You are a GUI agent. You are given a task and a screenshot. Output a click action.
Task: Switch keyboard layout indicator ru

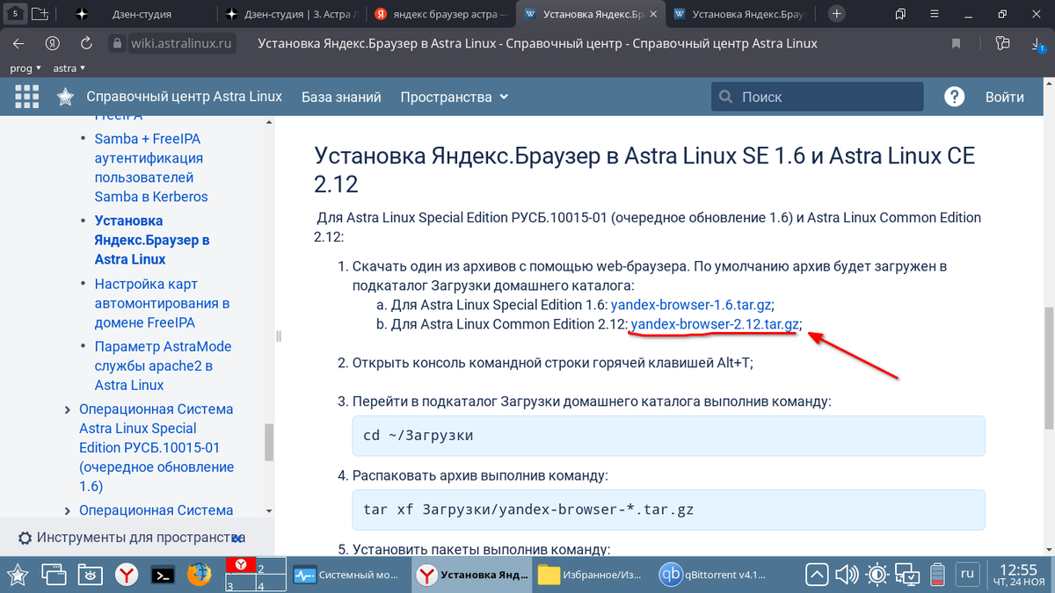968,575
